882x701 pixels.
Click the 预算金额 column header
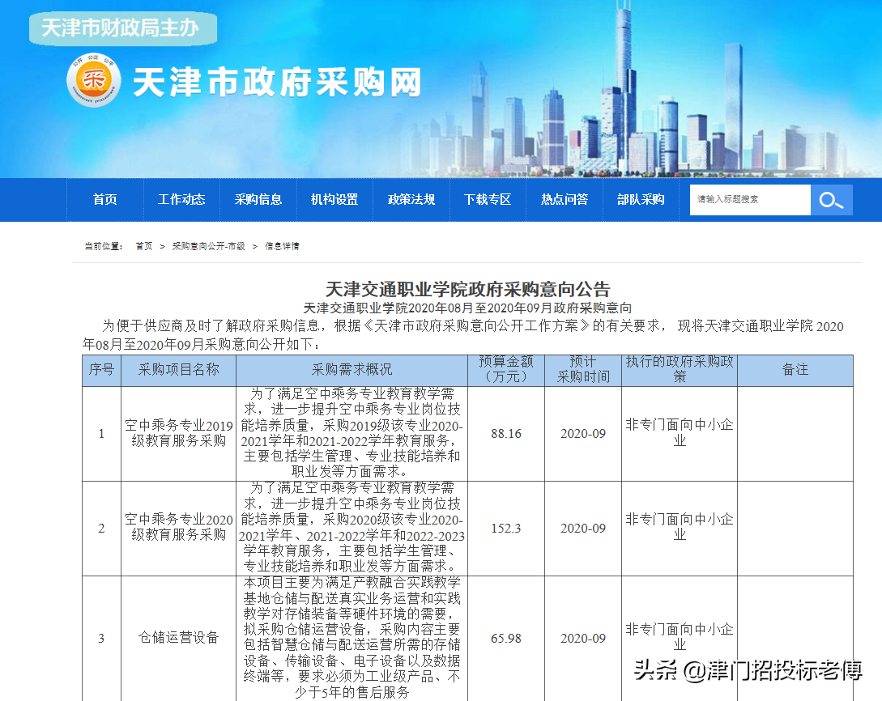[505, 370]
